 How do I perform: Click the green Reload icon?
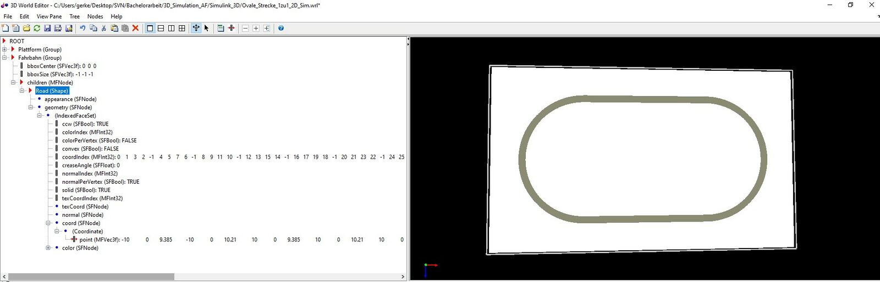point(37,28)
